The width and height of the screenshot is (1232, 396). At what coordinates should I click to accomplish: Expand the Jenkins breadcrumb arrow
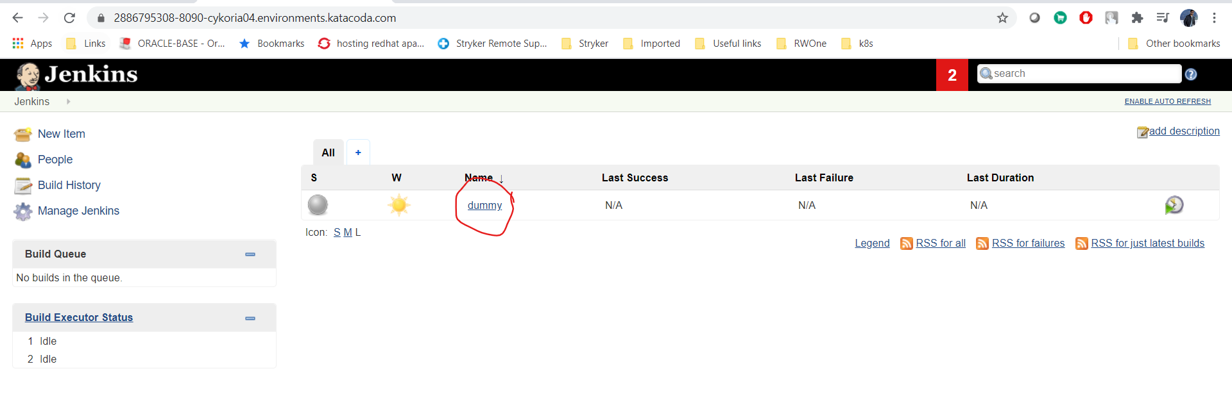pos(68,101)
